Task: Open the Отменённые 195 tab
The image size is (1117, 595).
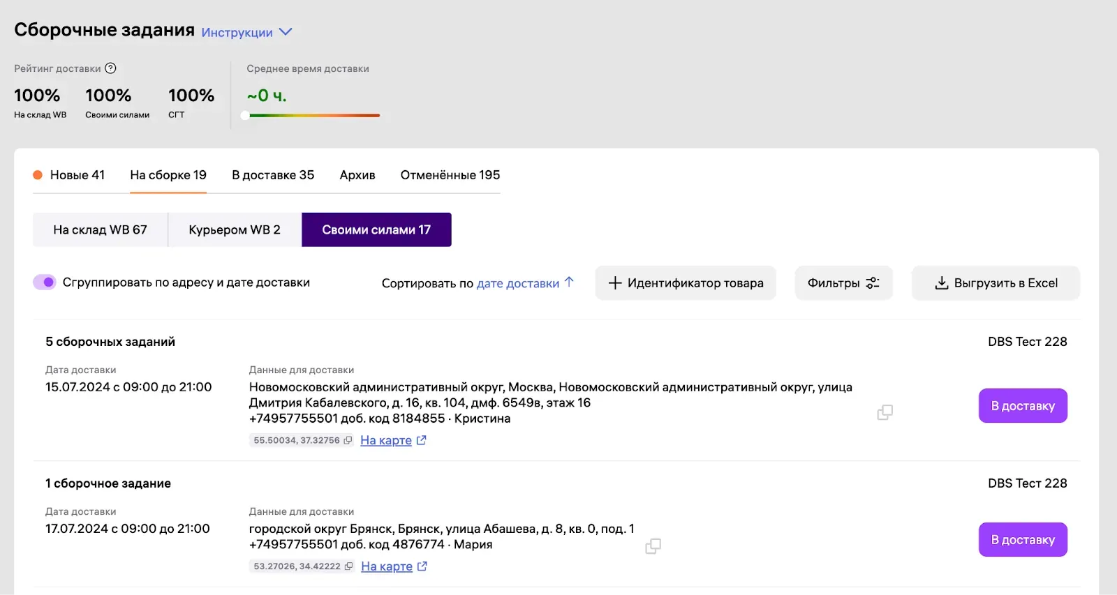Action: pyautogui.click(x=450, y=175)
